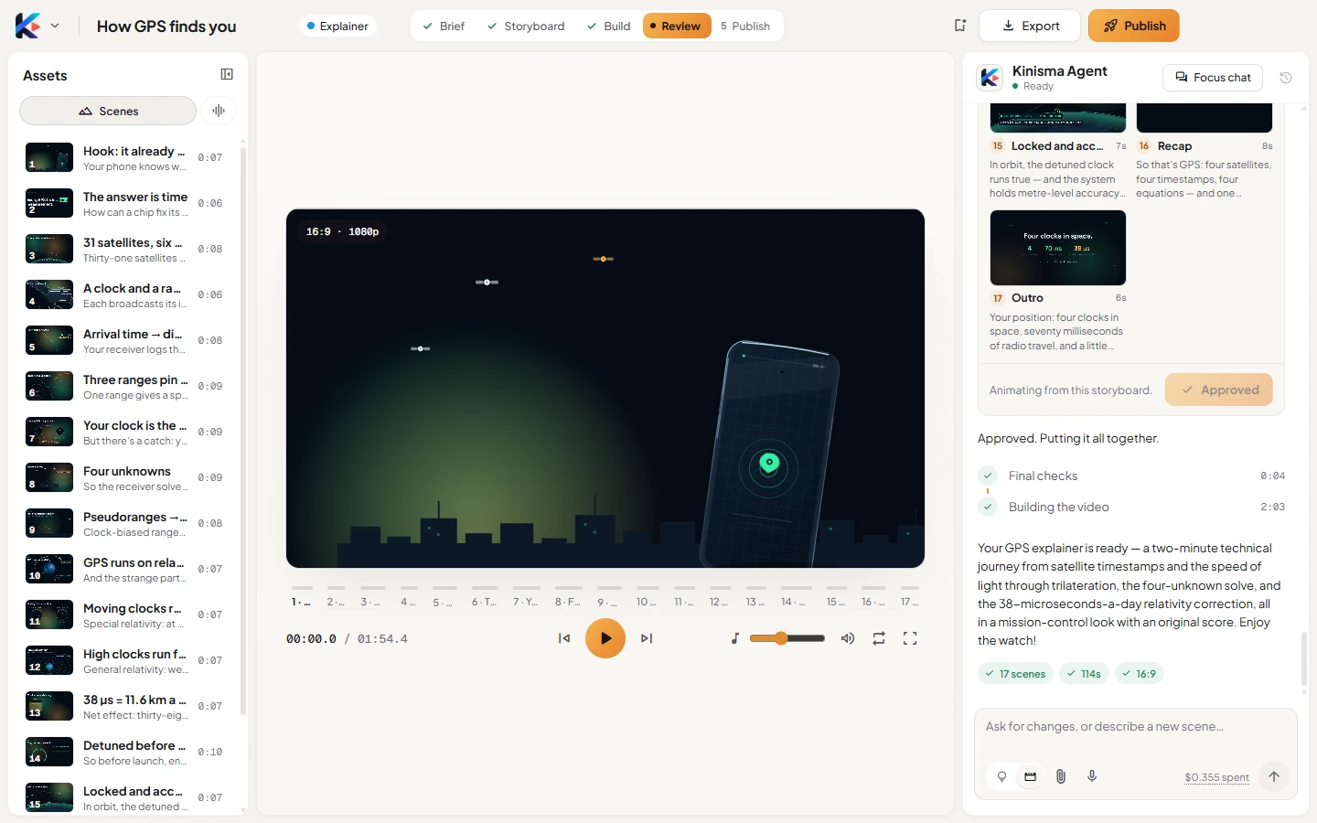Image resolution: width=1317 pixels, height=823 pixels.
Task: Collapse the Assets panel
Action: (227, 75)
